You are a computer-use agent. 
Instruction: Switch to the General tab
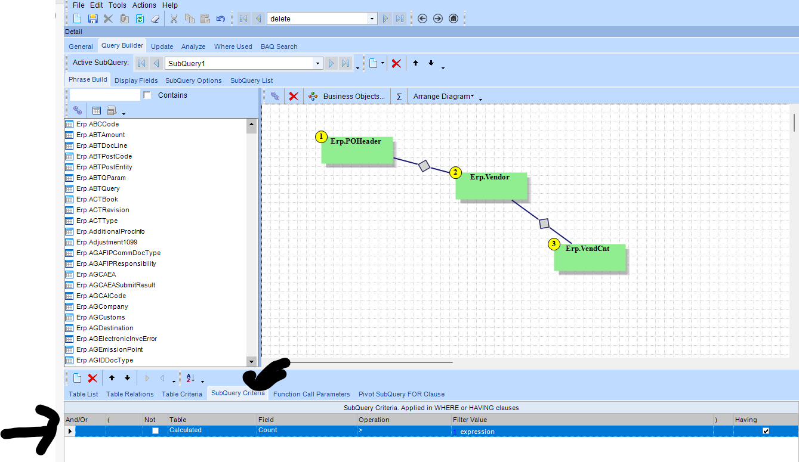81,46
